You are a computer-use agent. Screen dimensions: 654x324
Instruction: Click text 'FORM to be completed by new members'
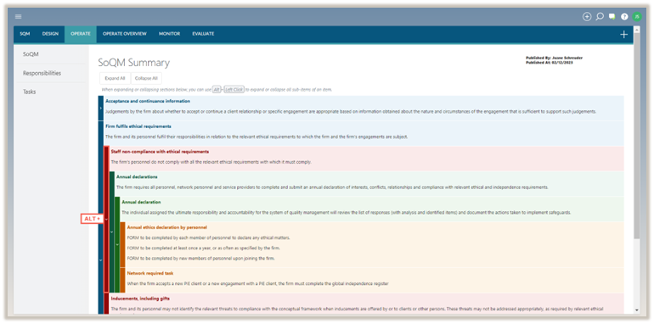201,258
